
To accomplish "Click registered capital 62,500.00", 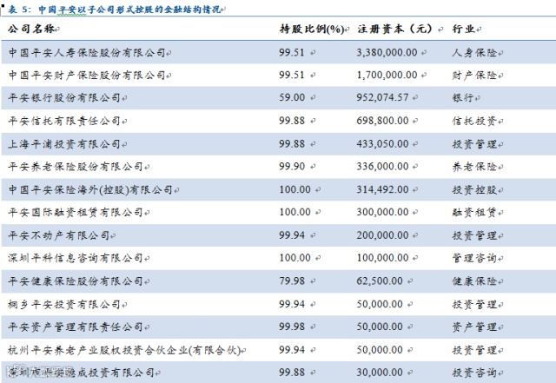I will point(380,281).
